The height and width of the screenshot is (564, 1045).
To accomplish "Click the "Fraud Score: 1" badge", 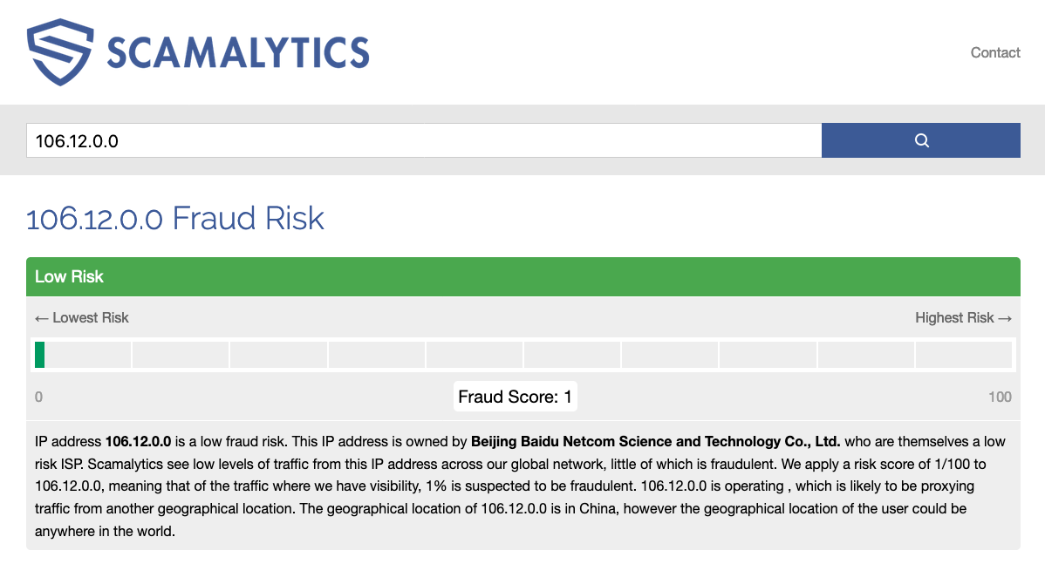I will point(516,398).
